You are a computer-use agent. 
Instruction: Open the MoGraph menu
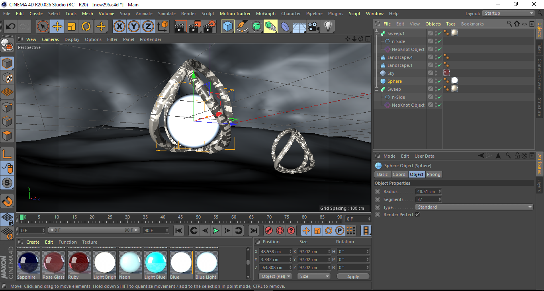[x=266, y=14]
